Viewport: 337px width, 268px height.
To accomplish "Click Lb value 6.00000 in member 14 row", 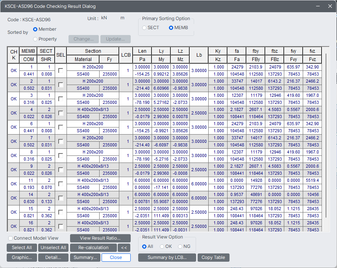I will click(199, 198).
